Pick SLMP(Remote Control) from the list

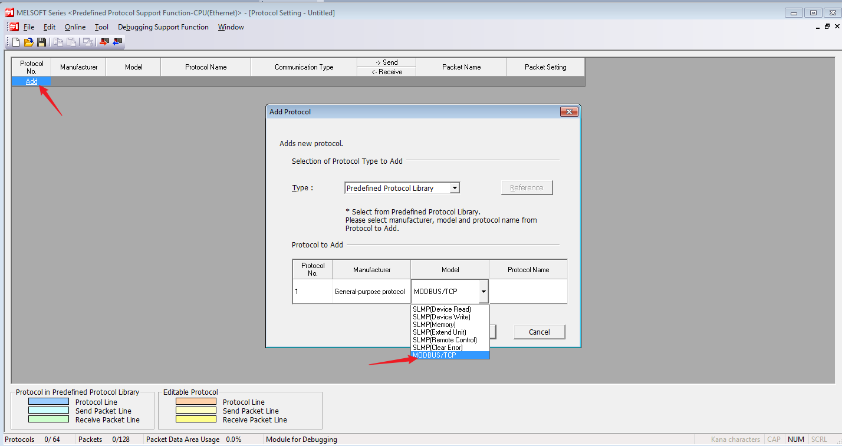[x=445, y=340]
